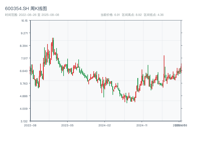Click y-axis label 6.640
201x151 pixels.
[24, 71]
